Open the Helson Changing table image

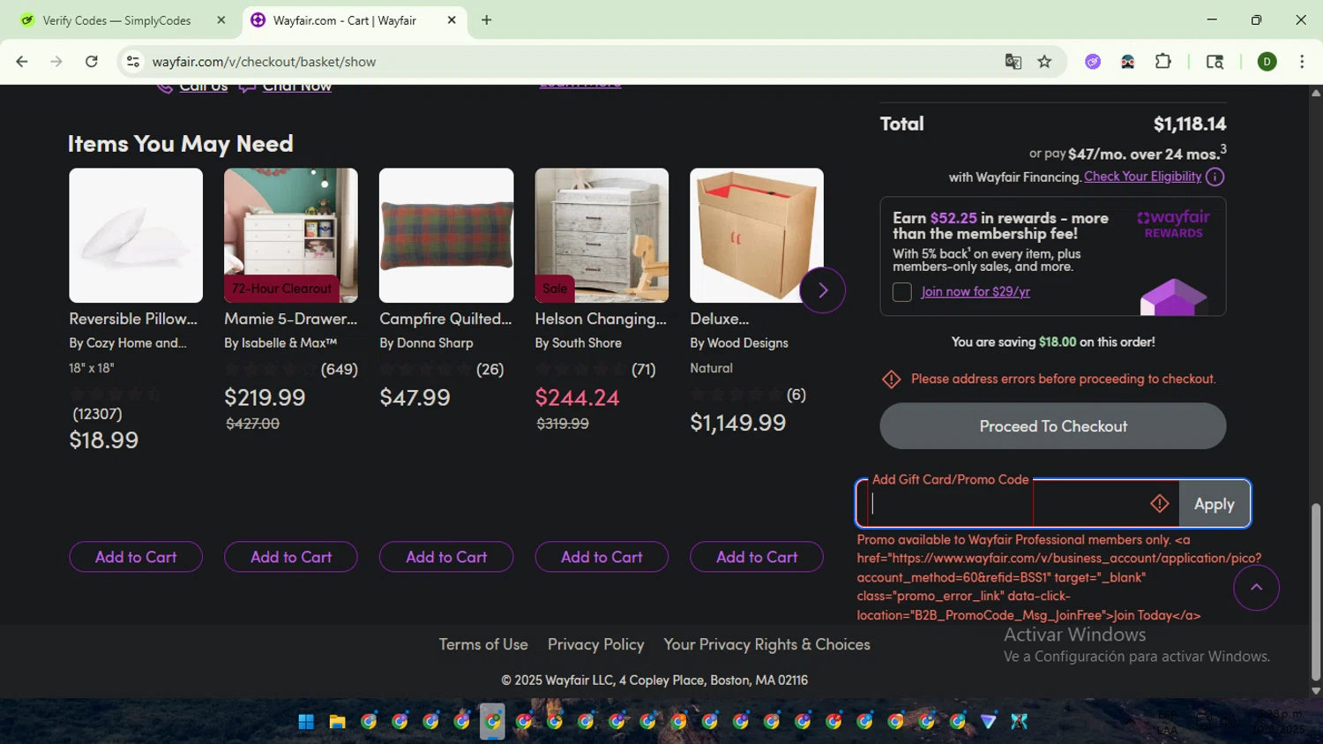(602, 236)
